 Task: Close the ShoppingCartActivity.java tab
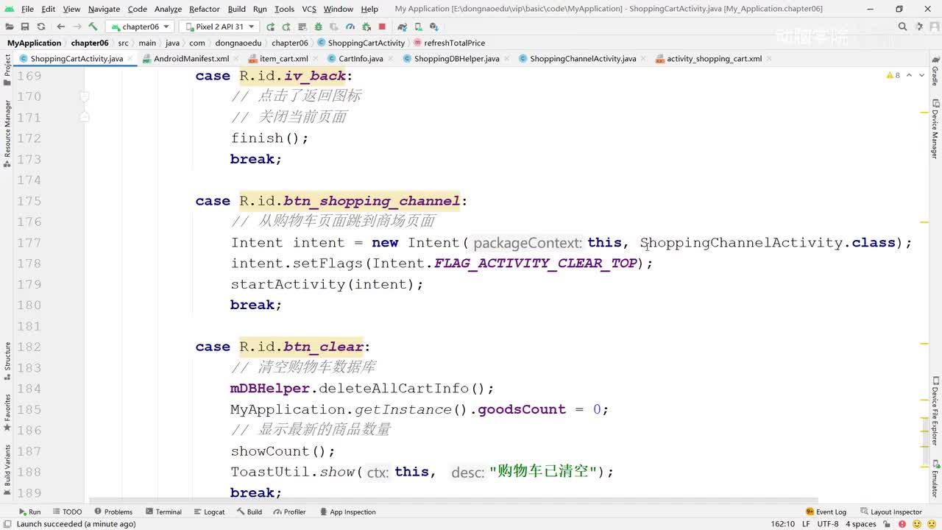130,58
